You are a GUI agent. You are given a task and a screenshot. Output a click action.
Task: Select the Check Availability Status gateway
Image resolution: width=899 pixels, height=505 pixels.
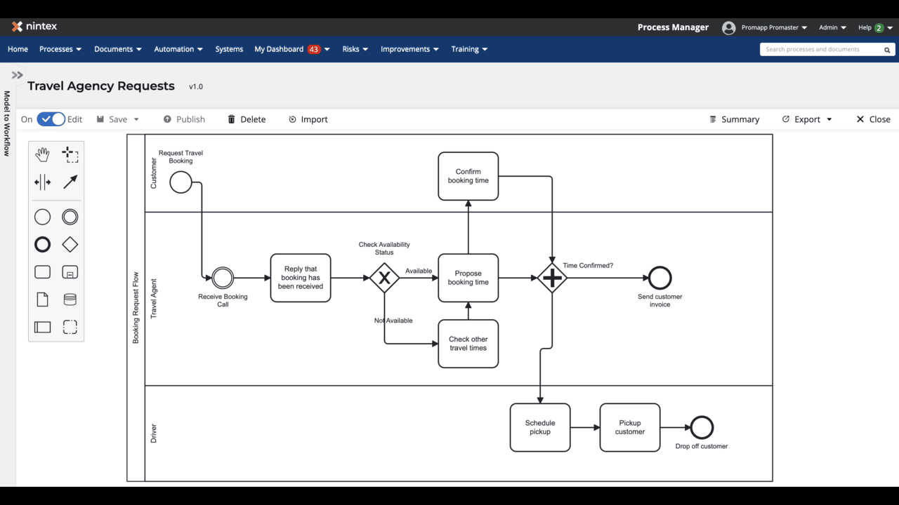click(384, 278)
